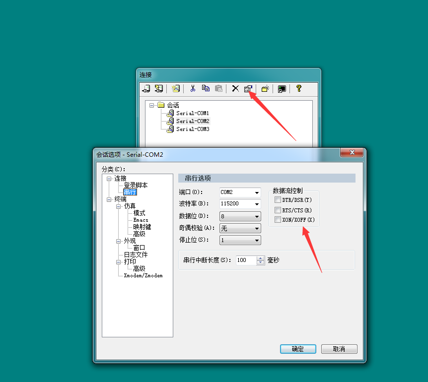Decrease serial break length with down arrow
The width and height of the screenshot is (428, 382).
(x=261, y=262)
